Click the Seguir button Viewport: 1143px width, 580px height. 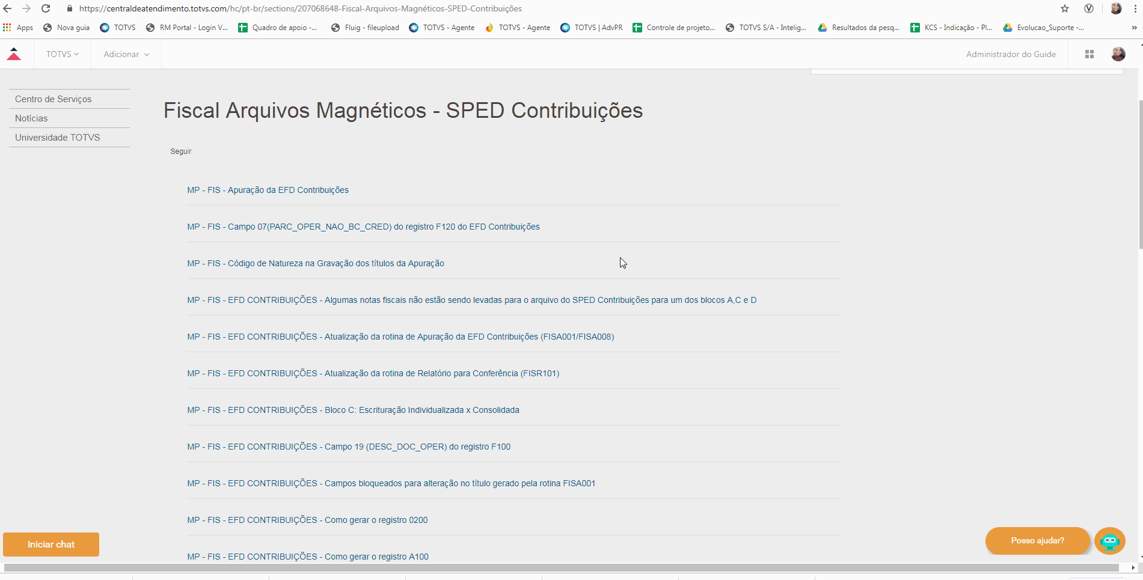[x=181, y=151]
